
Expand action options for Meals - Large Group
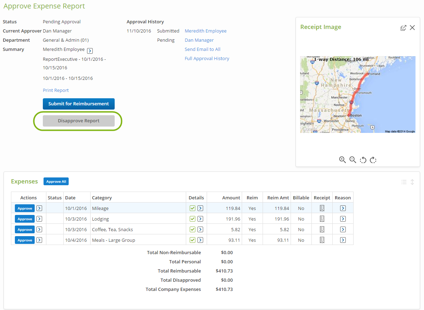(39, 240)
